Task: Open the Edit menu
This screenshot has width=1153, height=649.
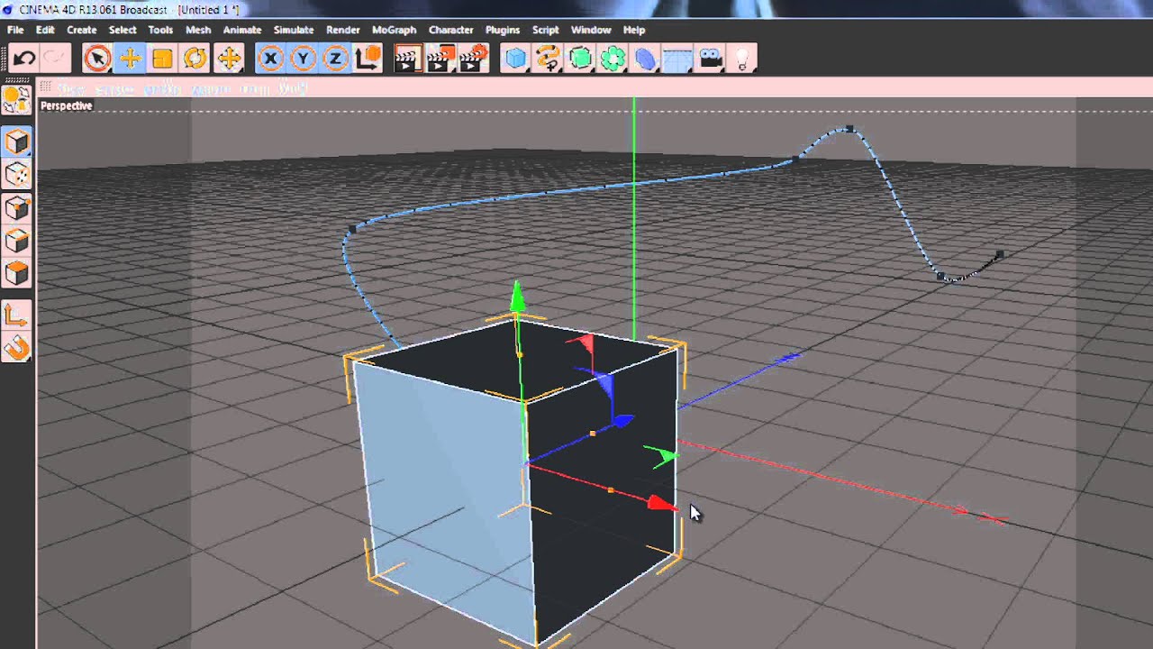Action: (x=45, y=30)
